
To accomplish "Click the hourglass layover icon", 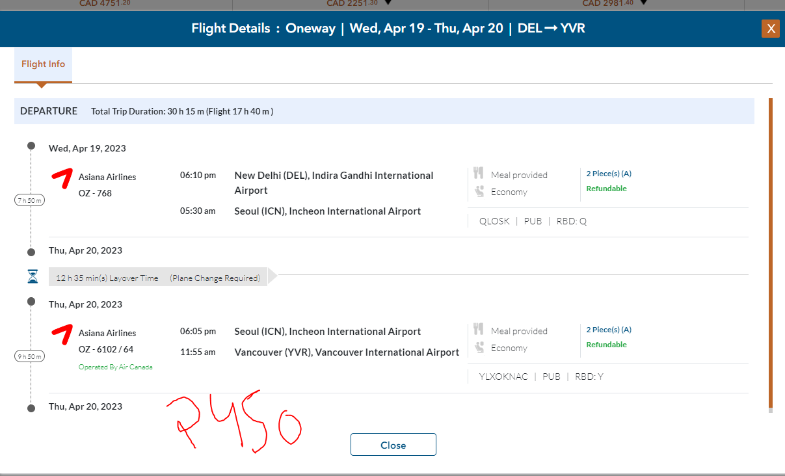I will pyautogui.click(x=33, y=277).
